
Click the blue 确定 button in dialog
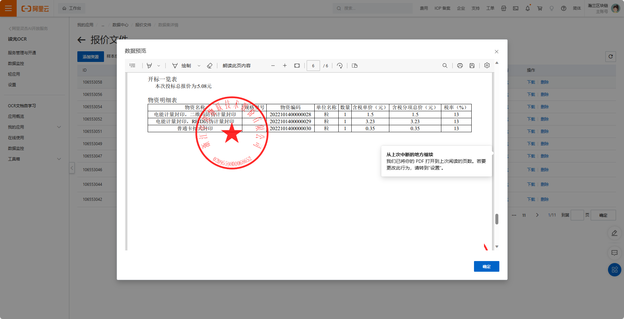click(487, 266)
